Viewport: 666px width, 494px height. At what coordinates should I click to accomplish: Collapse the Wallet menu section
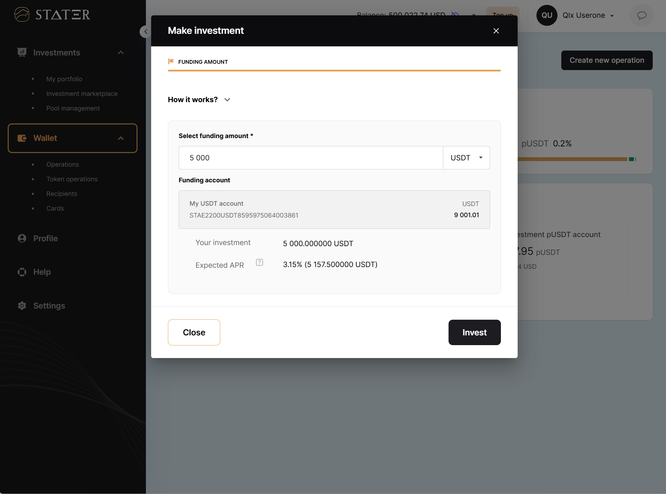pyautogui.click(x=121, y=138)
